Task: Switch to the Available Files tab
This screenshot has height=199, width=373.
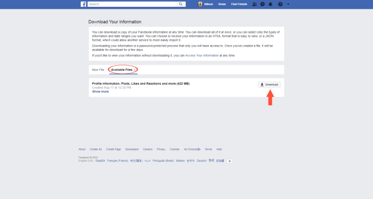Action: tap(123, 70)
